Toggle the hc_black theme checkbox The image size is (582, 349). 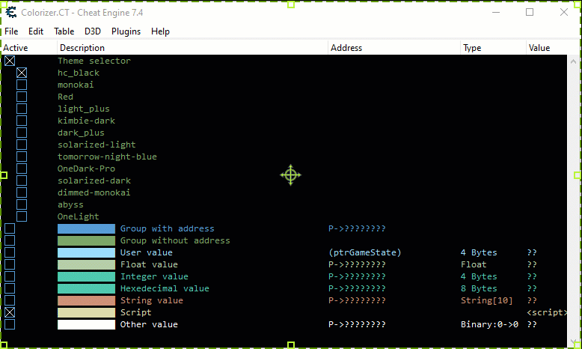click(x=22, y=73)
